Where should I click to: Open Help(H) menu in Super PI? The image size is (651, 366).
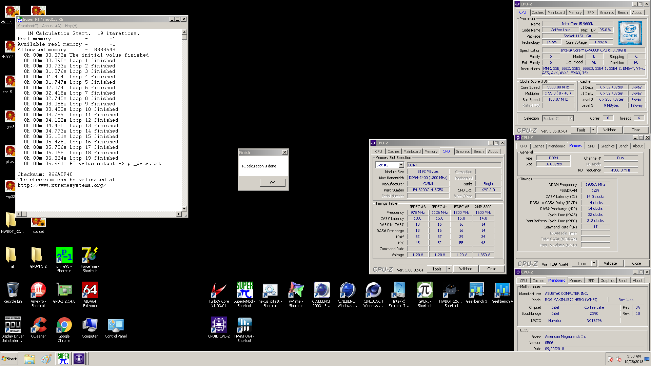click(71, 26)
